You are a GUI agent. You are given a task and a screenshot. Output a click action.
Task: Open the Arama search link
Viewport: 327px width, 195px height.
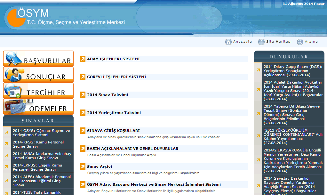[311, 42]
